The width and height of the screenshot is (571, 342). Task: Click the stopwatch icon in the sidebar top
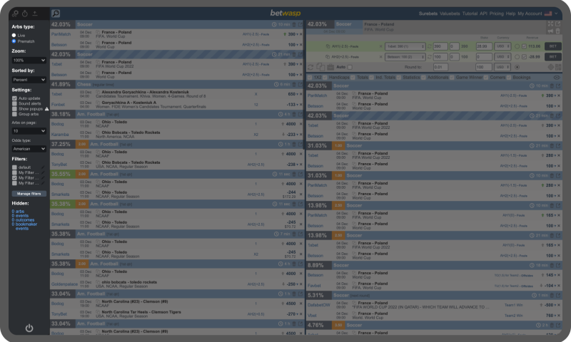tap(25, 13)
